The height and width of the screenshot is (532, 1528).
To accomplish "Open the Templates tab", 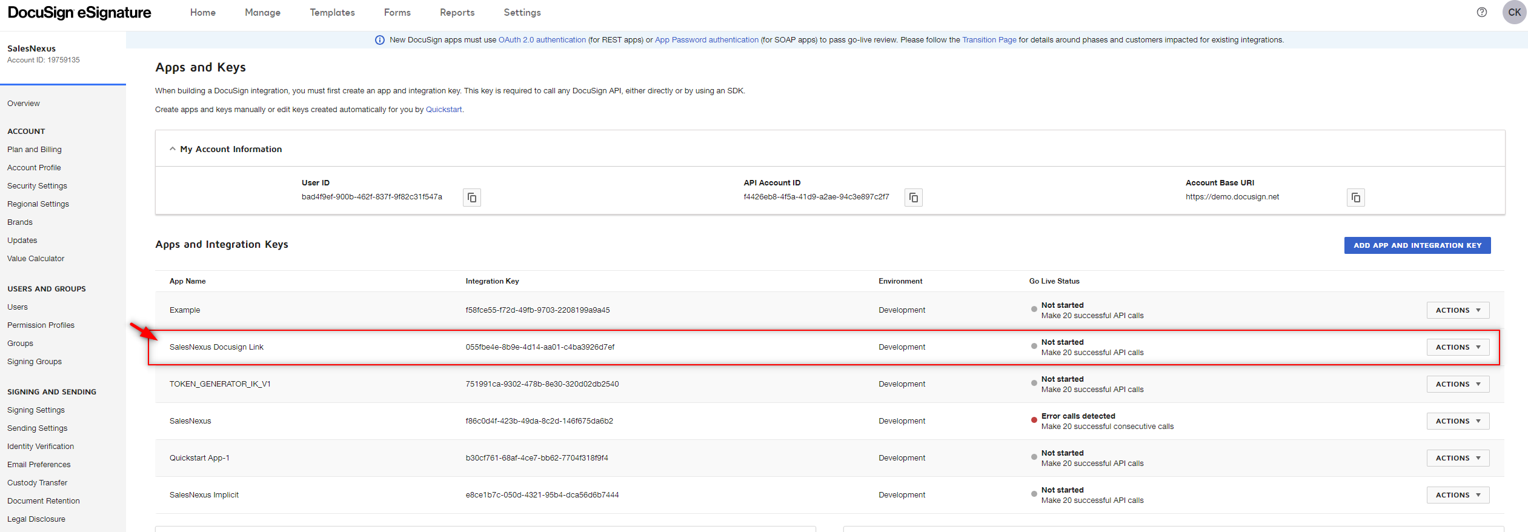I will click(x=333, y=13).
